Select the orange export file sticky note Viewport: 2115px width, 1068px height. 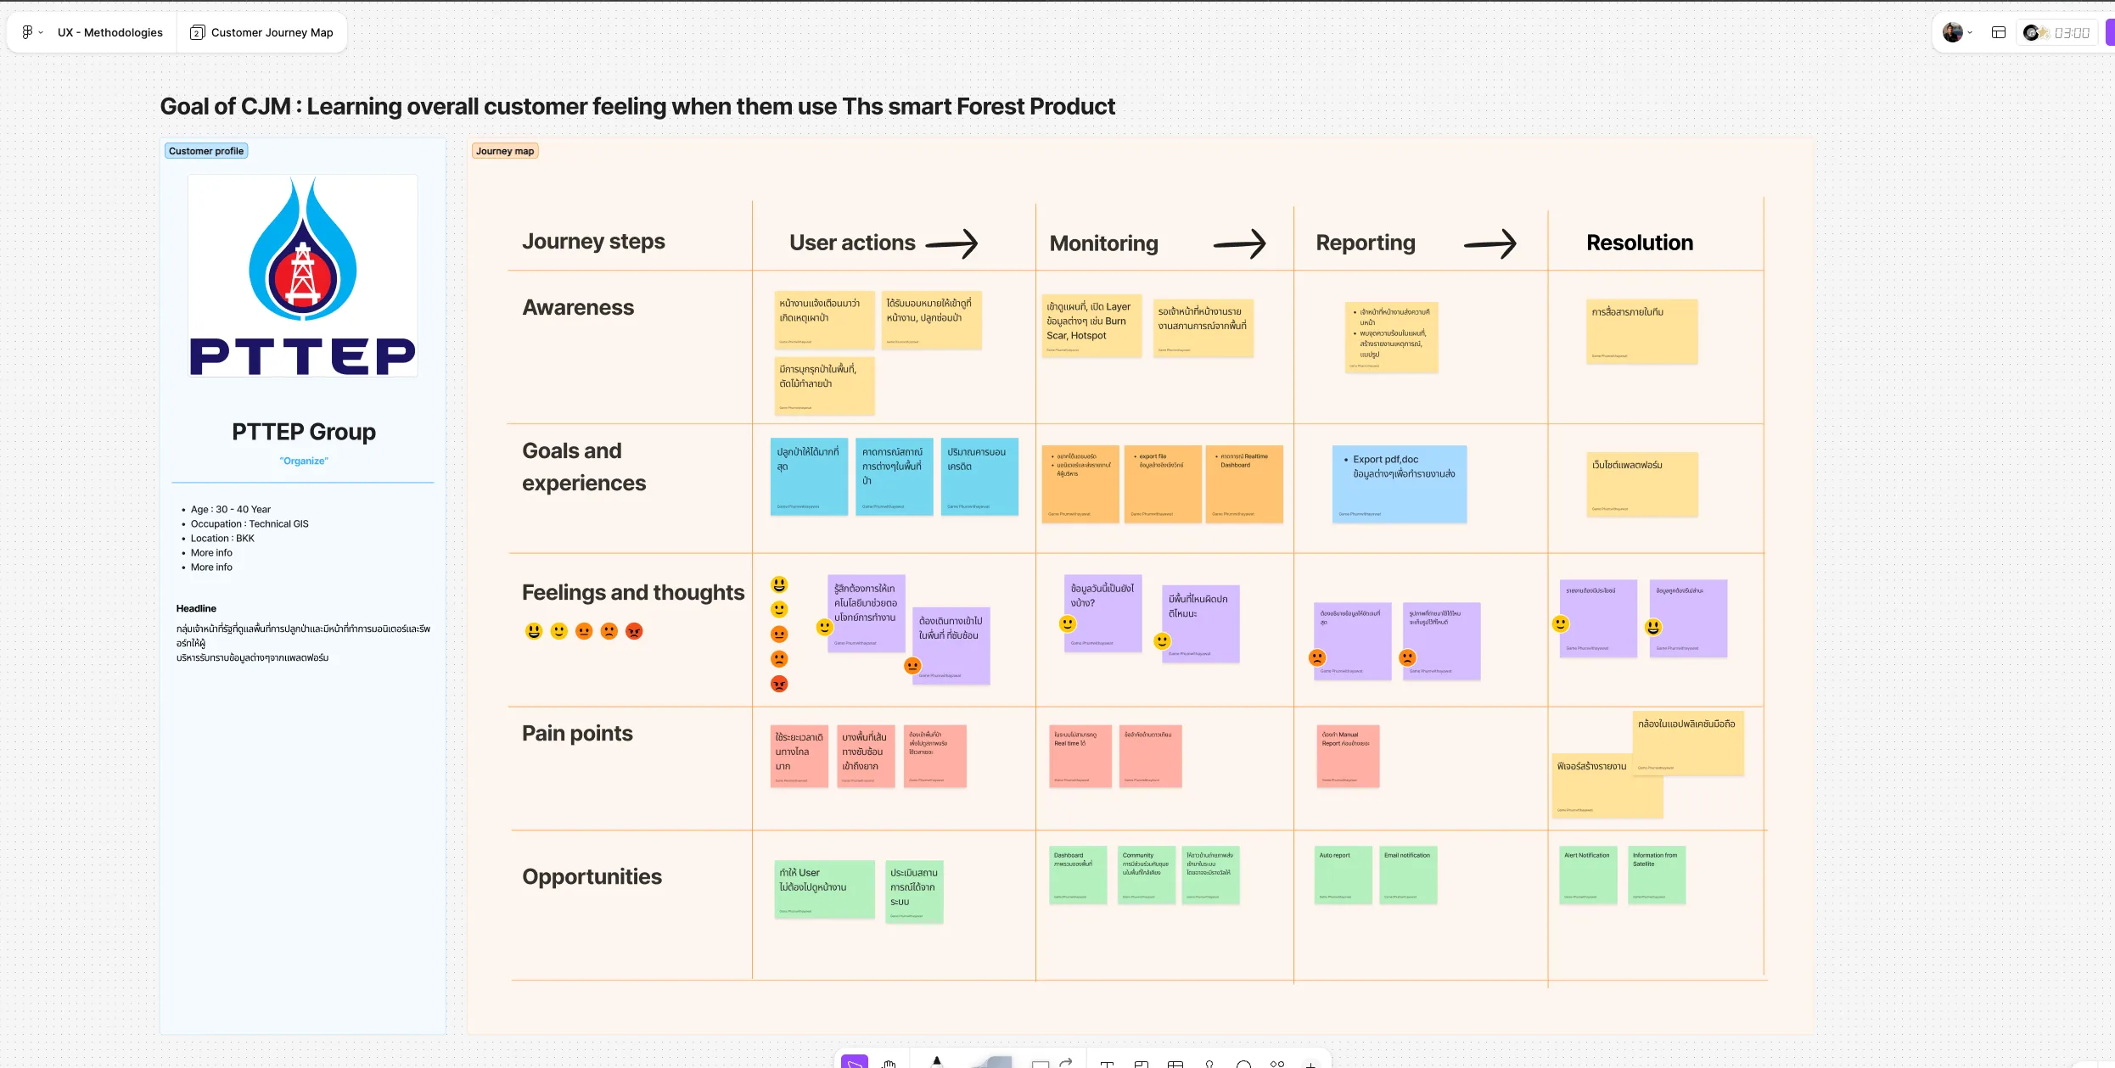coord(1163,484)
